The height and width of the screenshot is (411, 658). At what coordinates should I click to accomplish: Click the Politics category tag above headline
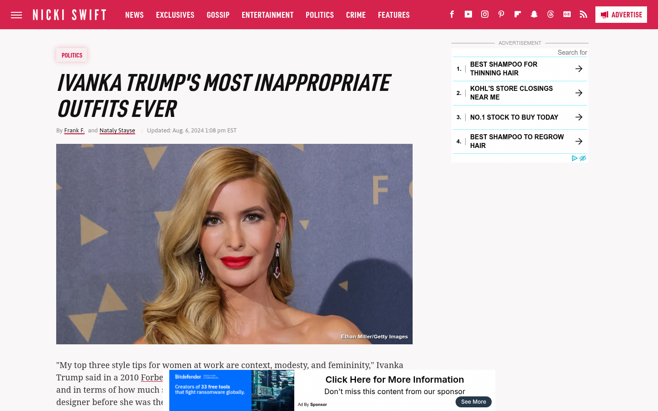pyautogui.click(x=72, y=55)
